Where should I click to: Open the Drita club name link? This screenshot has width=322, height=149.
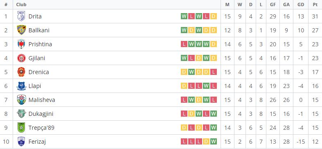pyautogui.click(x=35, y=16)
